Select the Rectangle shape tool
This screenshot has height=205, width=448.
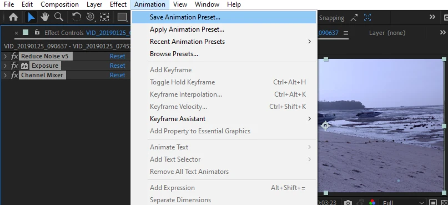point(122,17)
